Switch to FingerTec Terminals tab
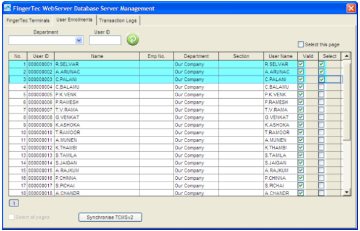 28,20
